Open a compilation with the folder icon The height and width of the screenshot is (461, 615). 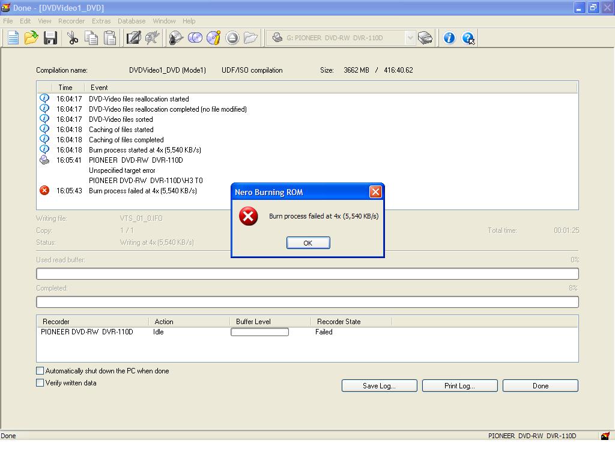click(x=31, y=38)
